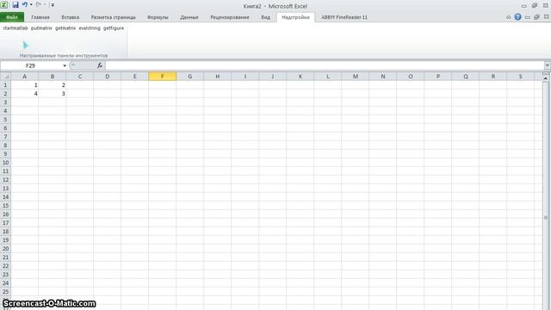
Task: Open the Разметка страницы tab
Action: (113, 17)
